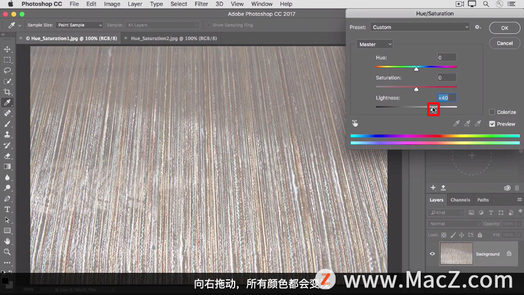Open the Normal blend mode dropdown

click(x=454, y=224)
